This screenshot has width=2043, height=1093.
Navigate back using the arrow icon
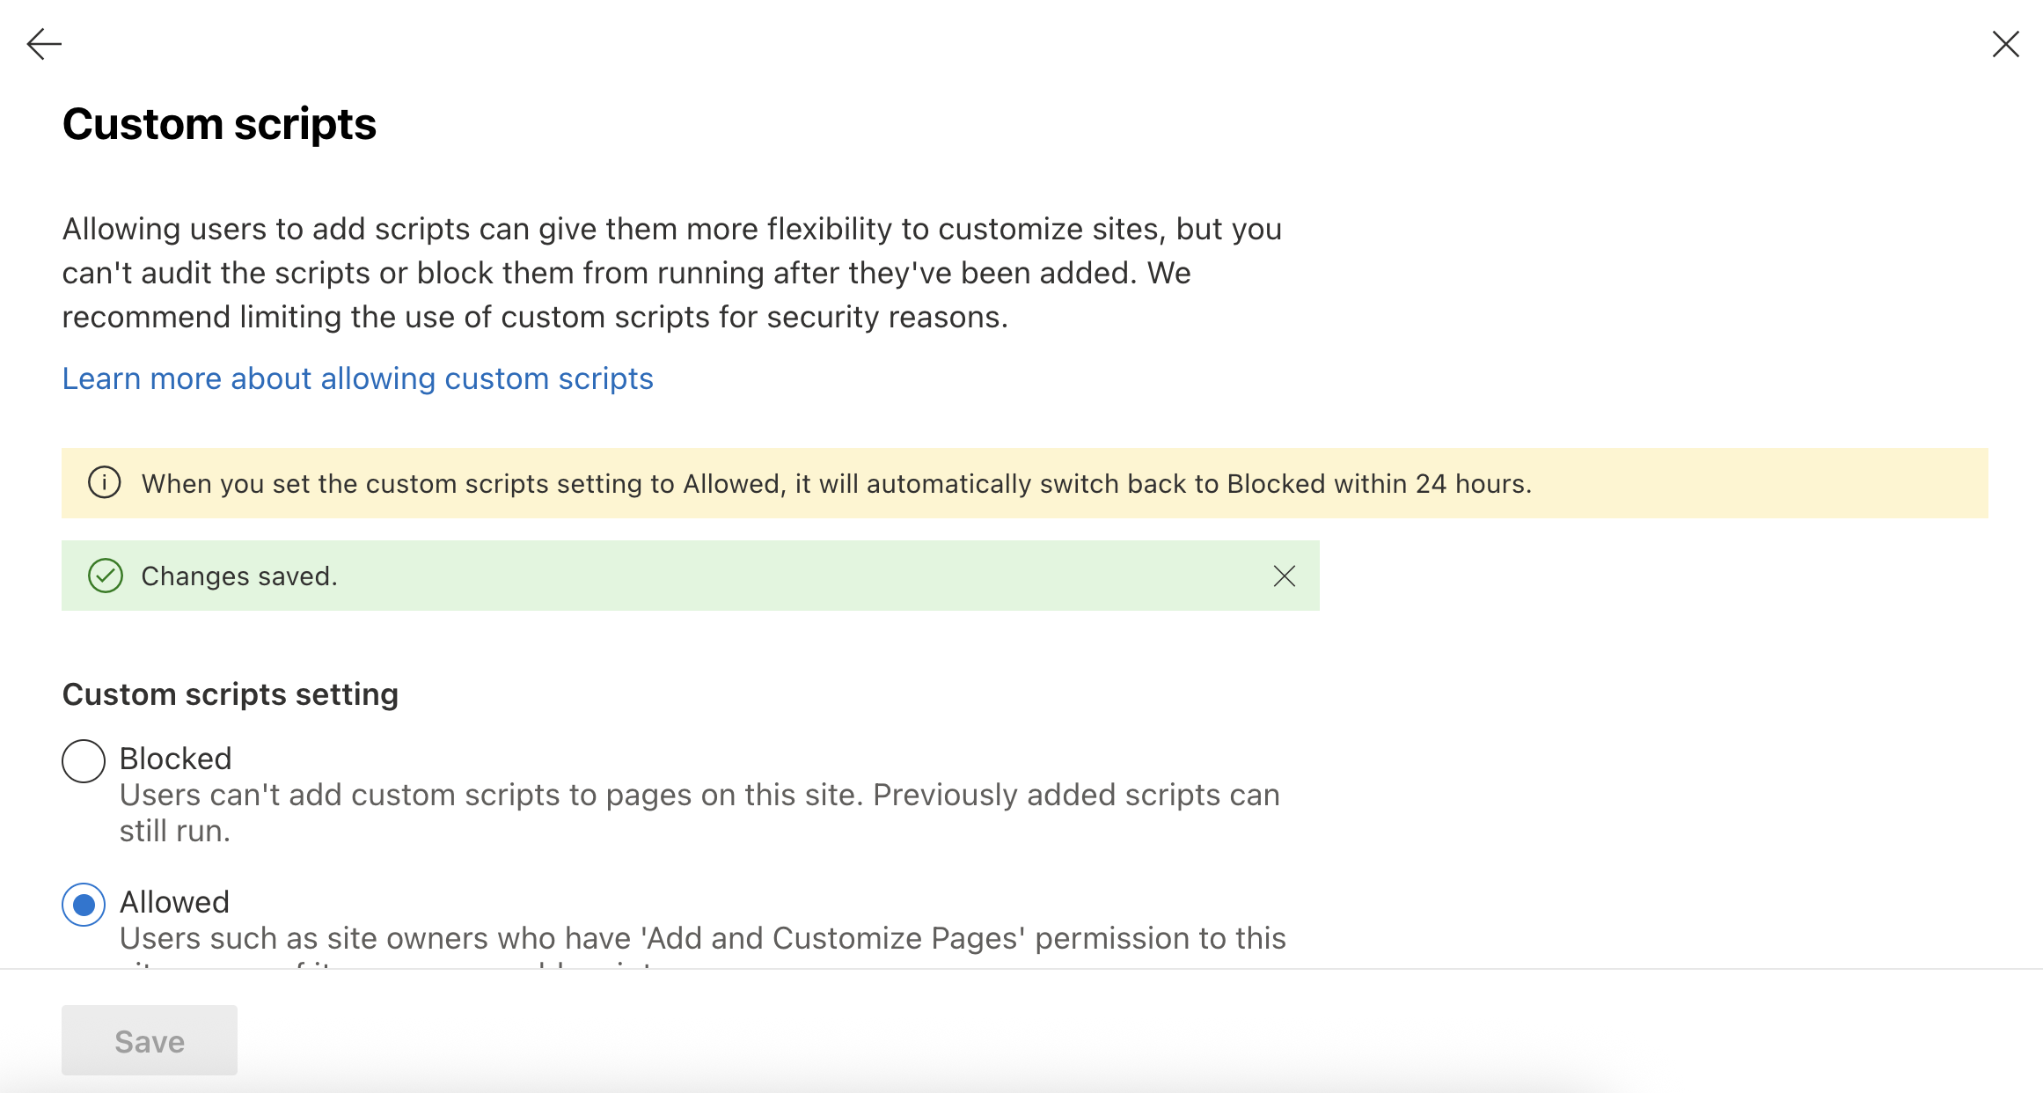(42, 43)
